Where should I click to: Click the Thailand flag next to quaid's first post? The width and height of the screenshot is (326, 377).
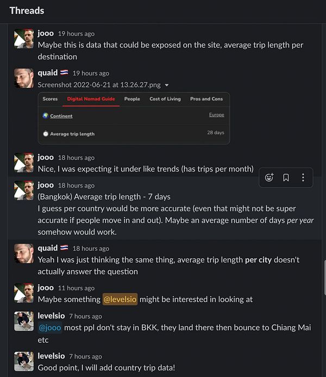(x=64, y=73)
